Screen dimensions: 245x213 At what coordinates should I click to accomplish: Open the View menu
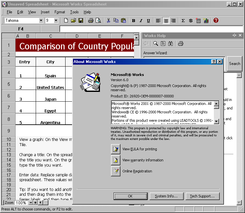coord(32,12)
